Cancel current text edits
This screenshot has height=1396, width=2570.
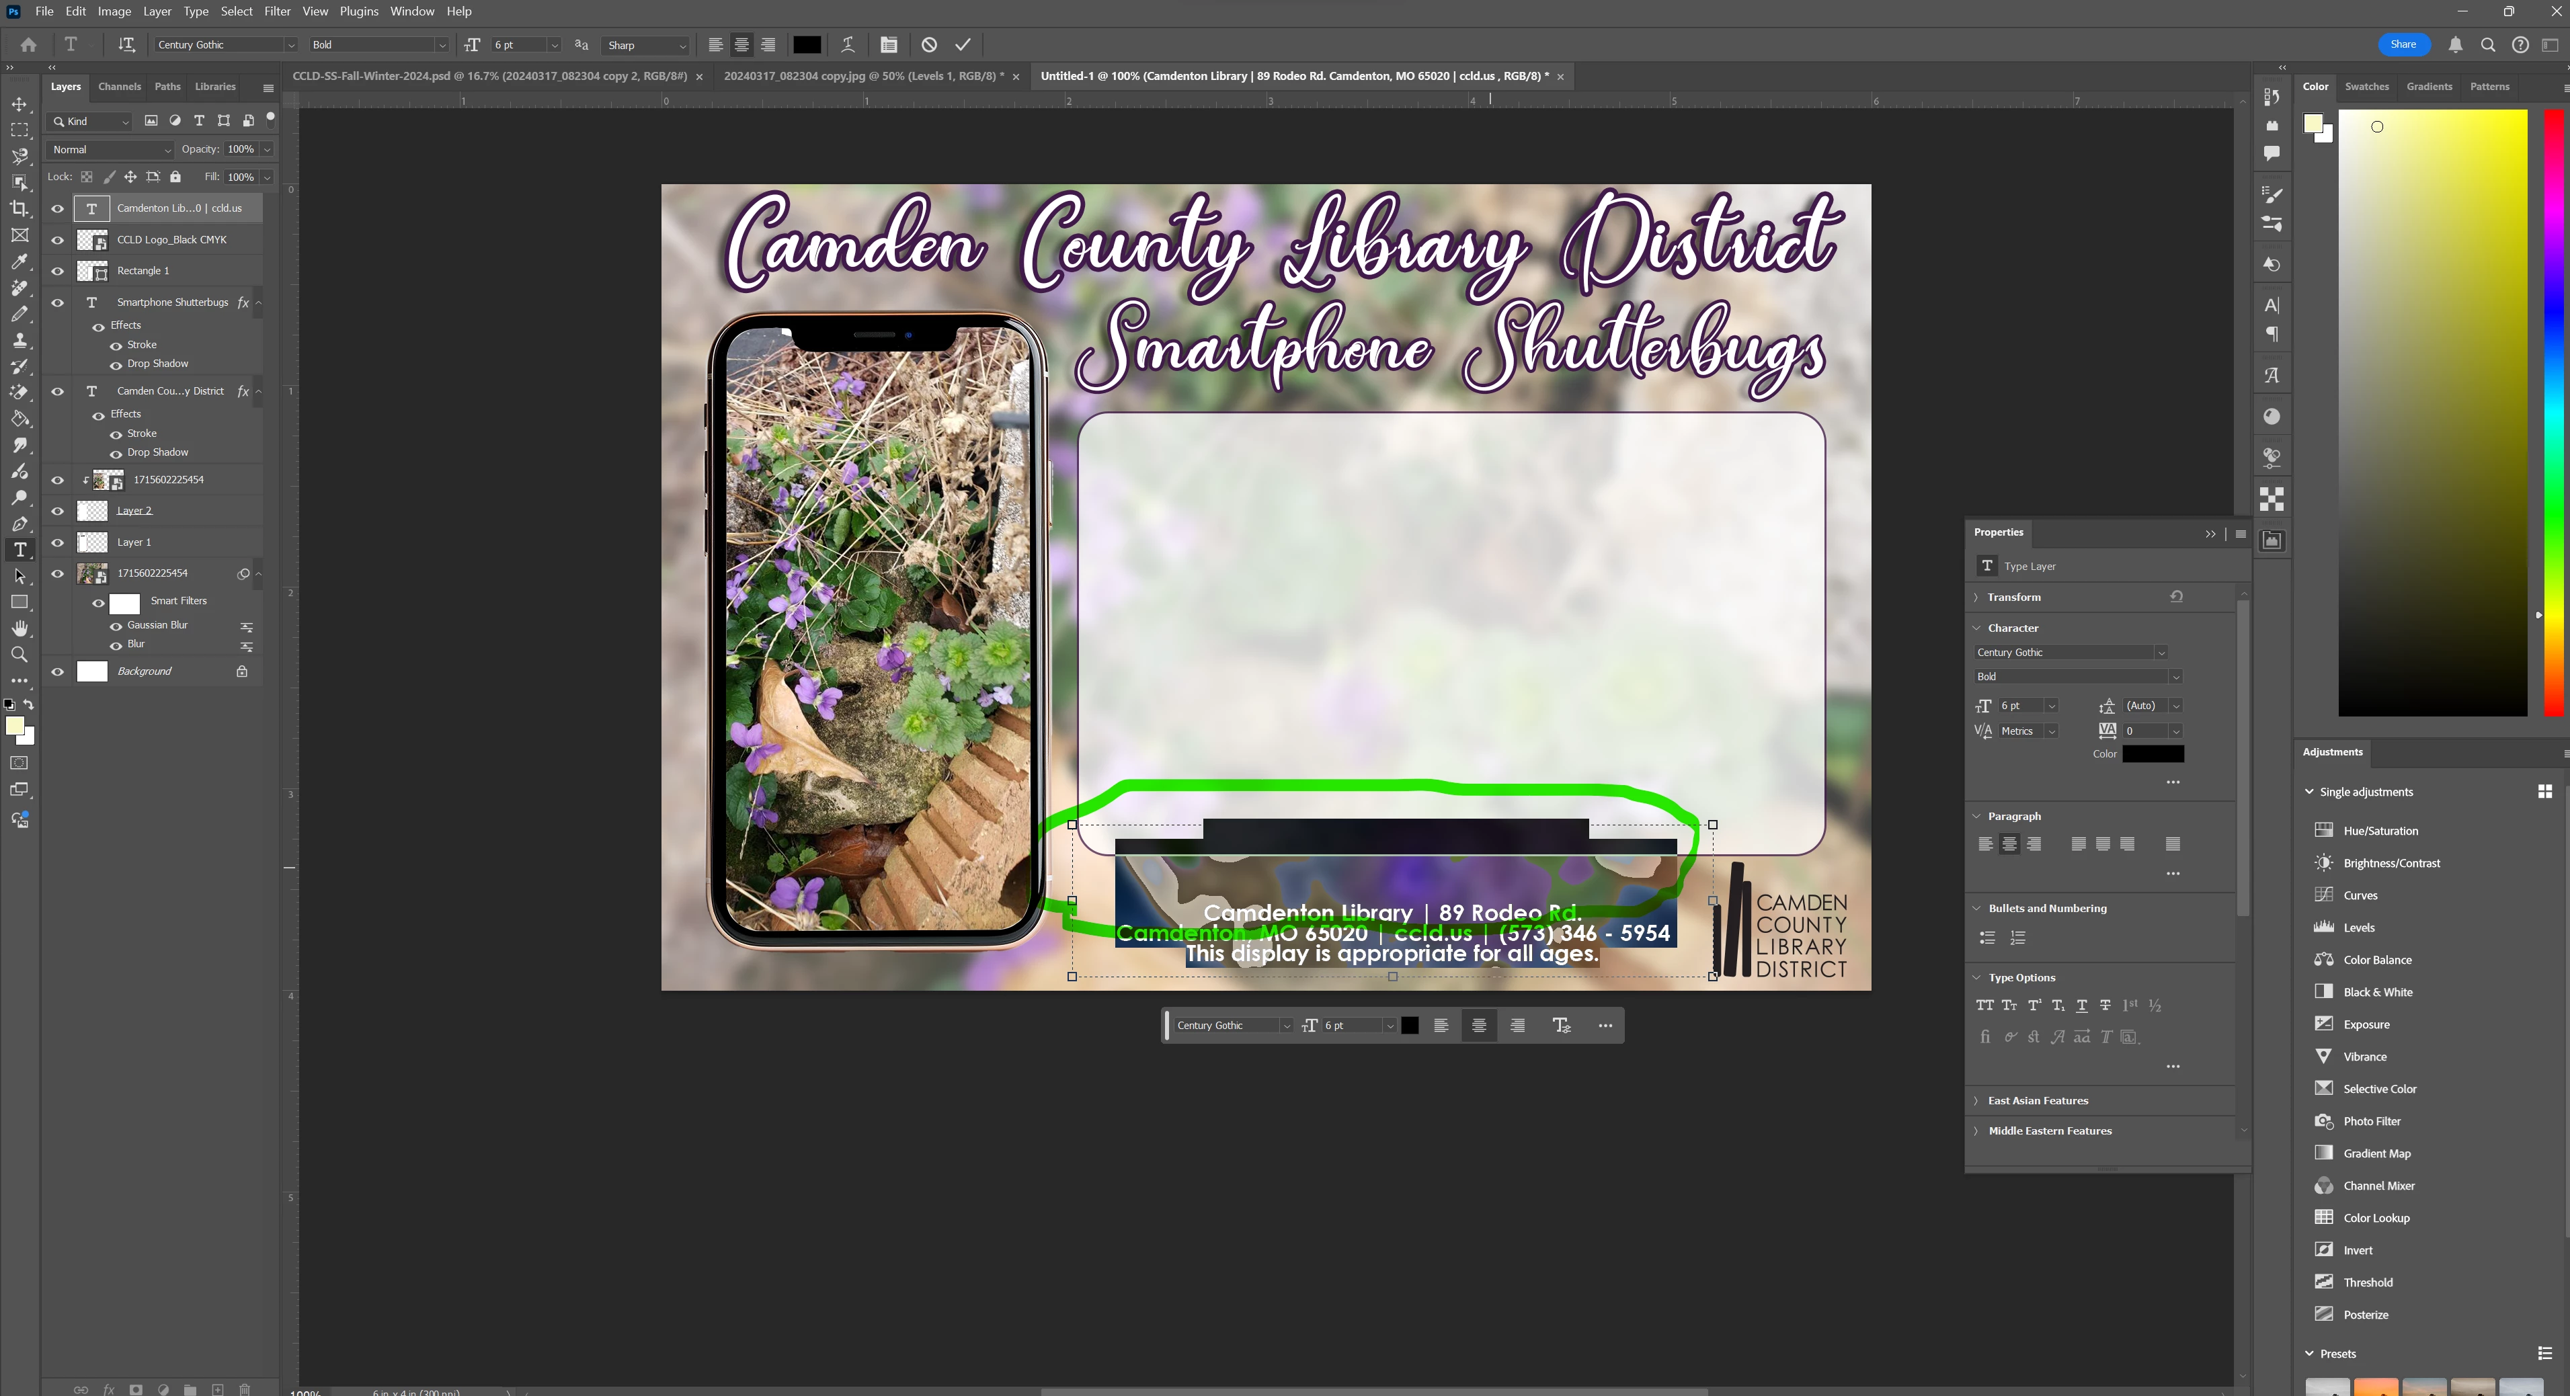point(929,45)
